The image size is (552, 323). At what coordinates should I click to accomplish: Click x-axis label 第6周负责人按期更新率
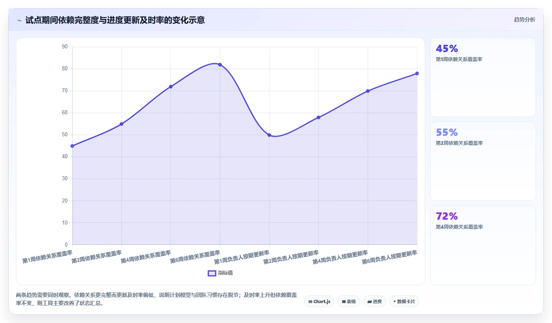pyautogui.click(x=390, y=257)
